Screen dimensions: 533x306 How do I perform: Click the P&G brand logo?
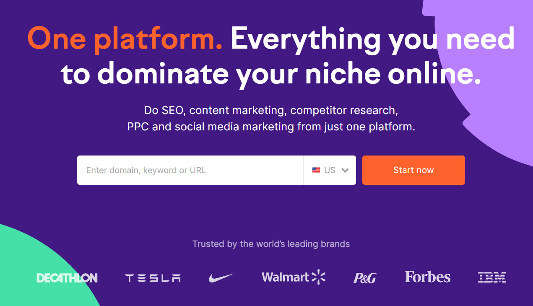tap(365, 278)
